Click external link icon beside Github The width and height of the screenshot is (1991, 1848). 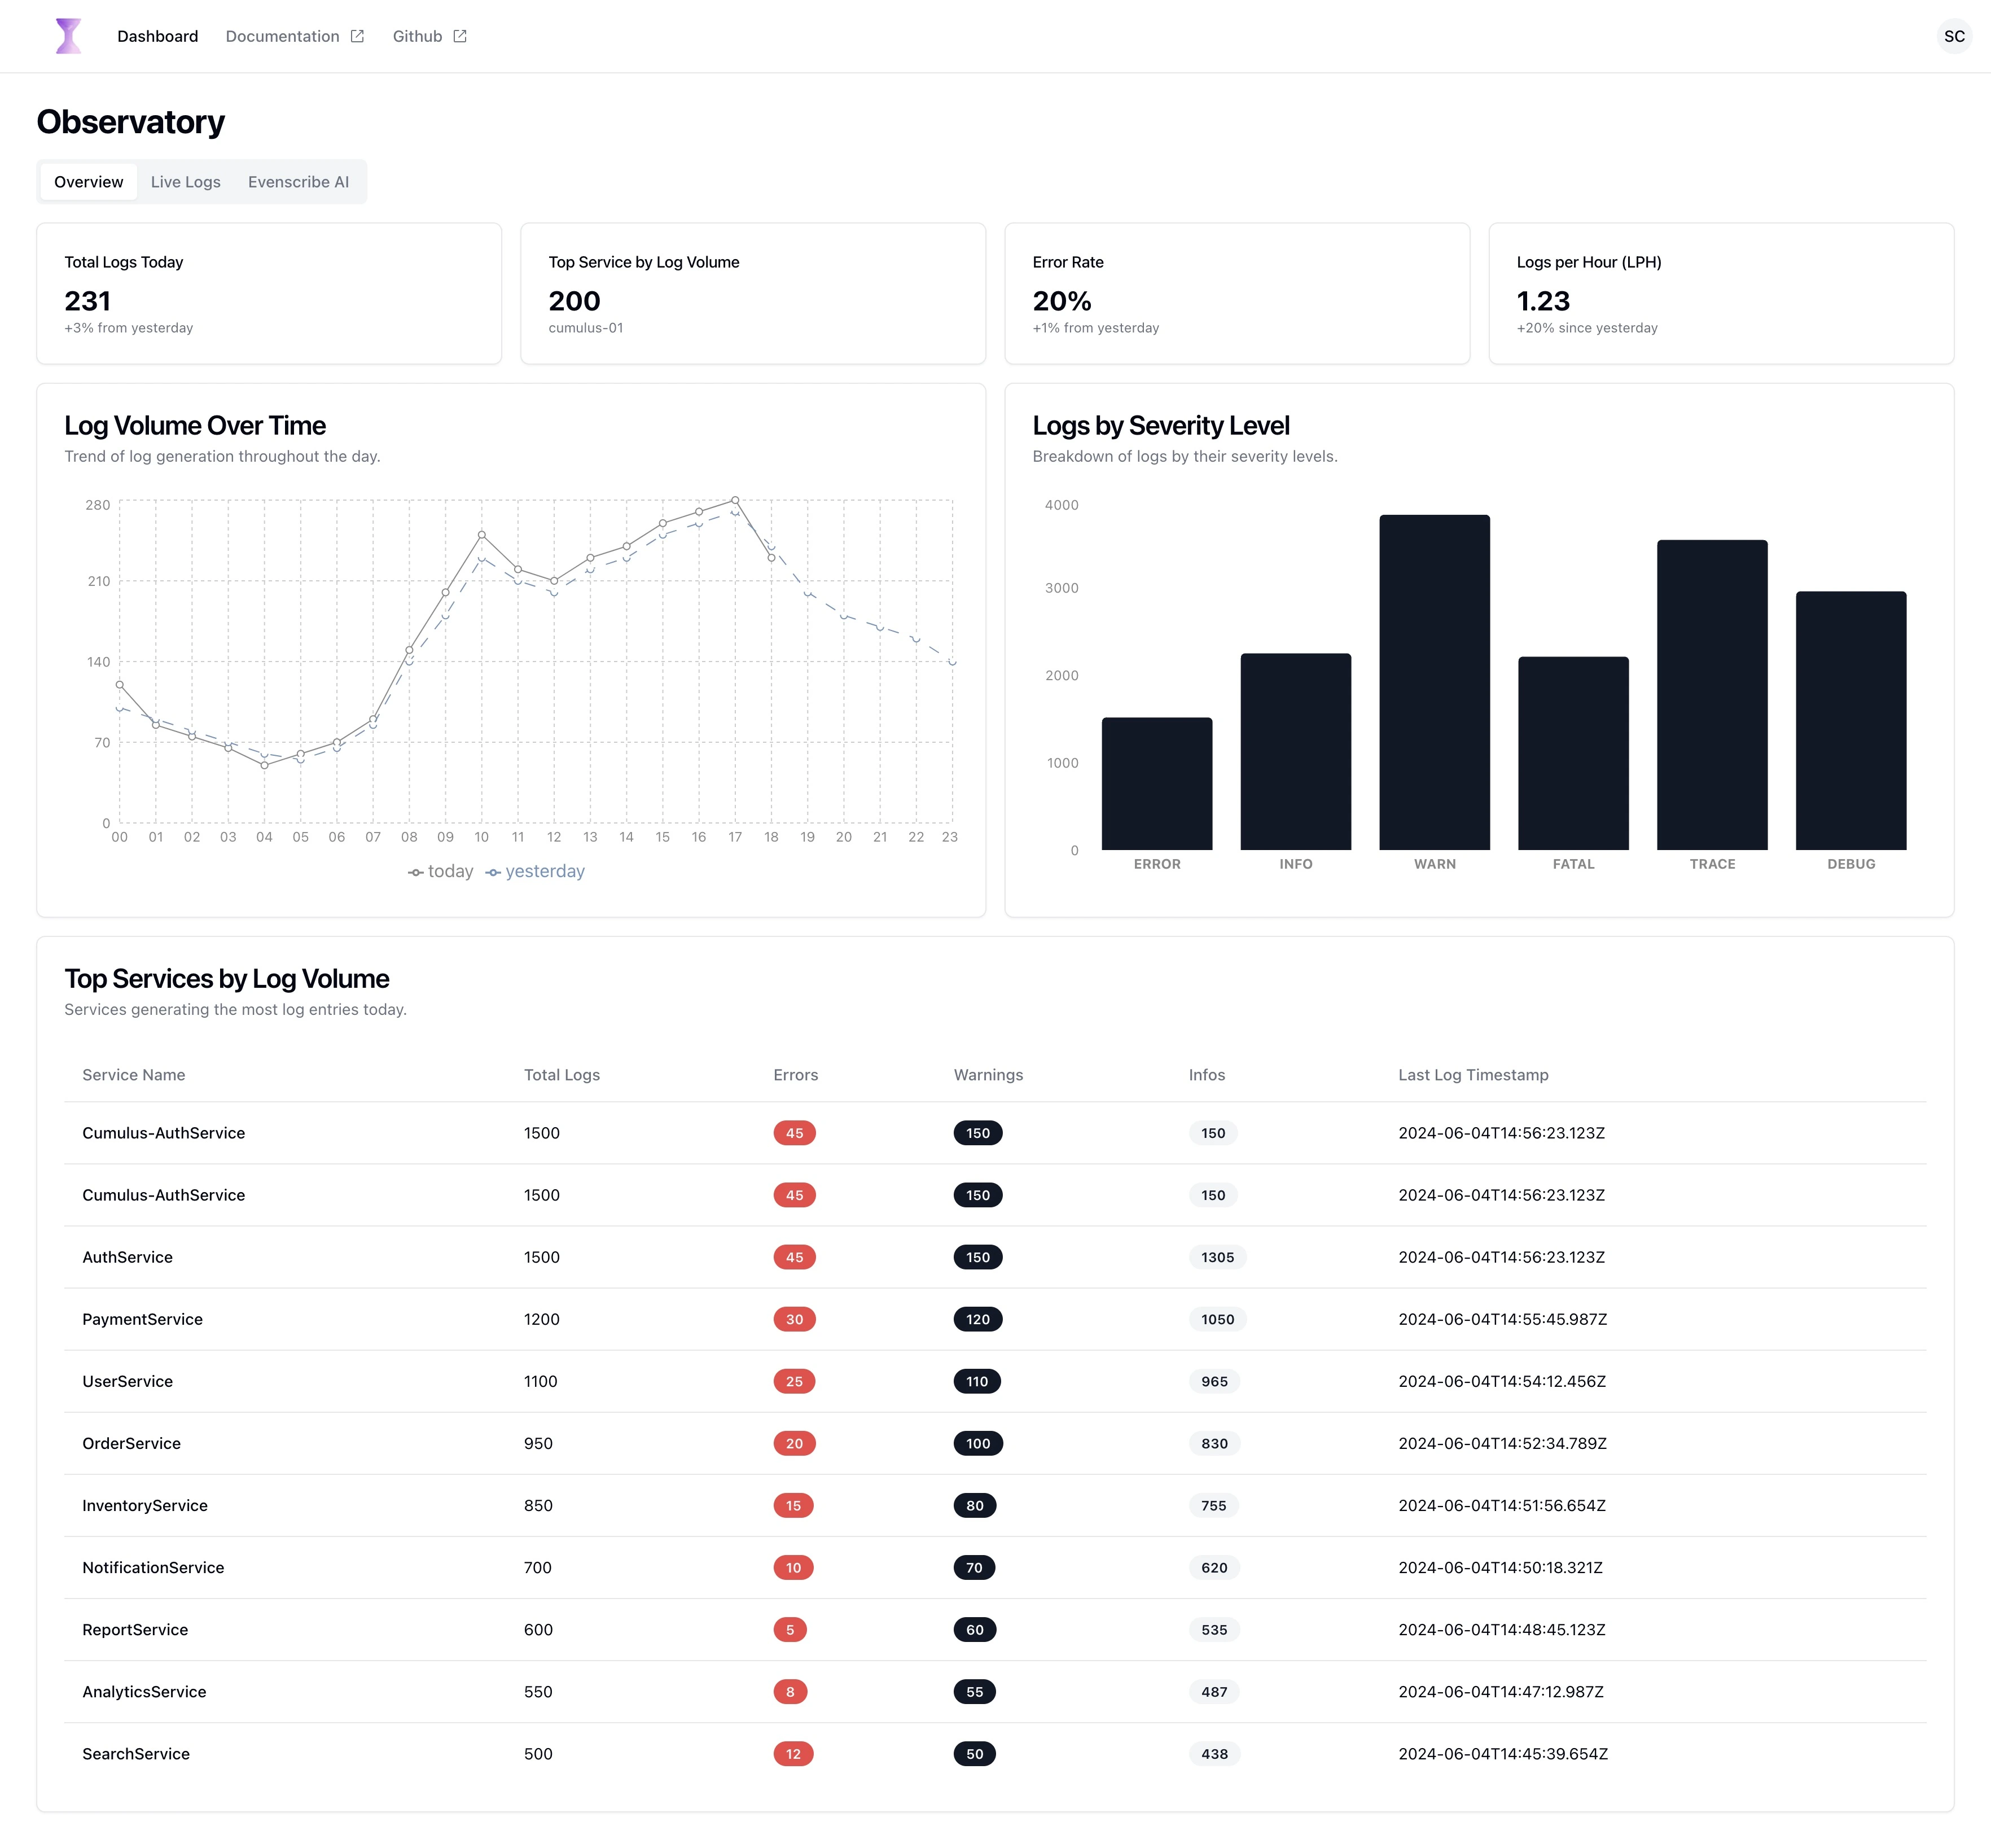pos(460,36)
